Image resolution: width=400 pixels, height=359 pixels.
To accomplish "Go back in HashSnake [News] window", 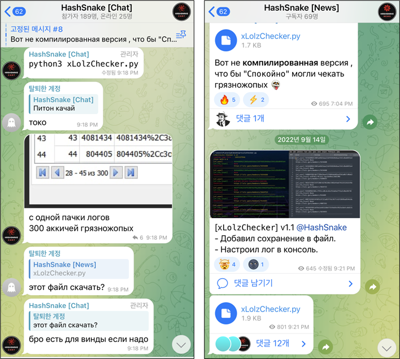I will tap(212, 11).
